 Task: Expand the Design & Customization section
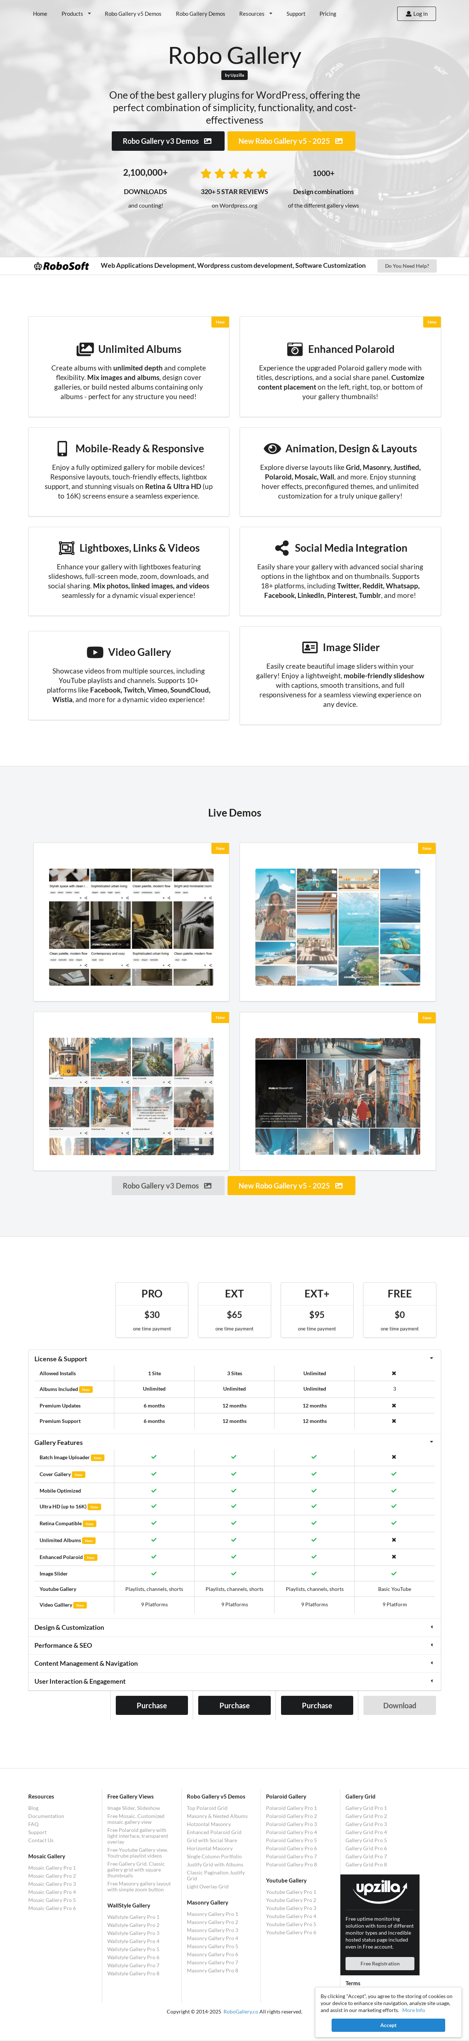click(x=235, y=1628)
